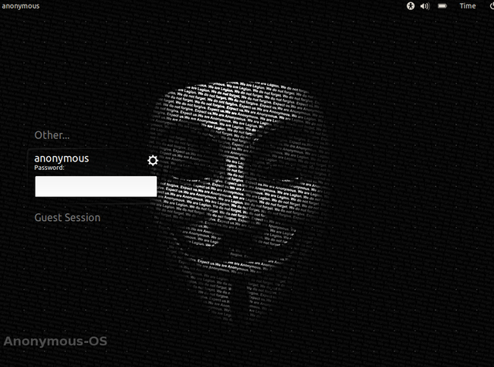Show battery power details in the panel
This screenshot has height=367, width=494.
click(442, 6)
